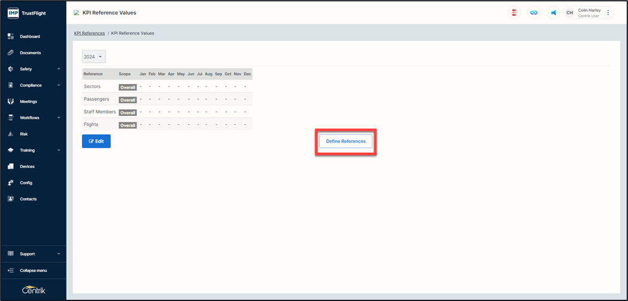Click the Flights reference row label

click(x=91, y=124)
